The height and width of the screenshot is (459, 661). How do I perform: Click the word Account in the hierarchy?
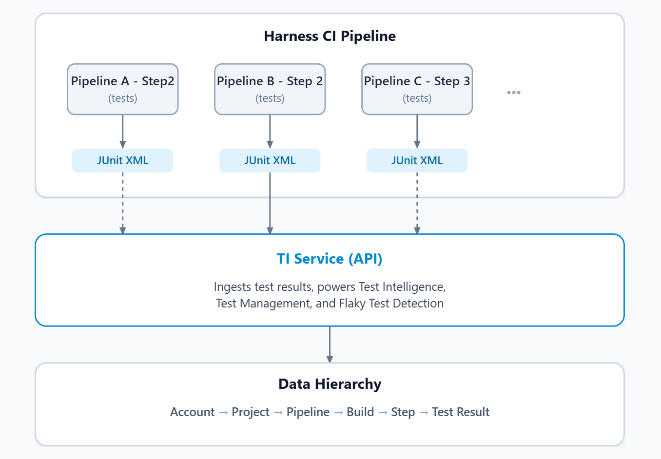[193, 412]
